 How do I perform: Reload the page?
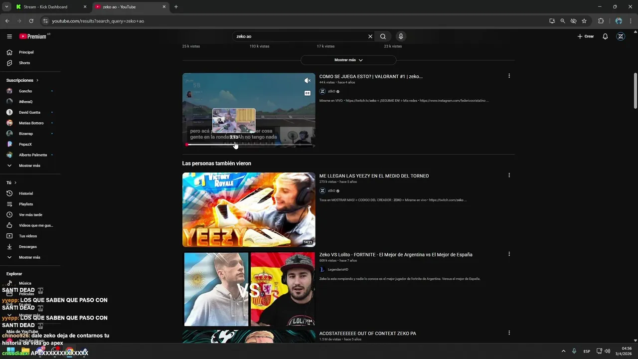click(x=31, y=21)
